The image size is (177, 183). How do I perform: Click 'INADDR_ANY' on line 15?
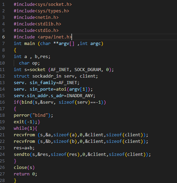(80, 96)
